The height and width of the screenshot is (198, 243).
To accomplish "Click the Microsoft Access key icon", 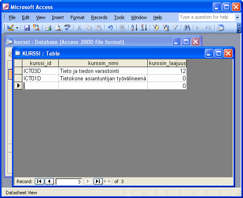I will click(x=6, y=7).
